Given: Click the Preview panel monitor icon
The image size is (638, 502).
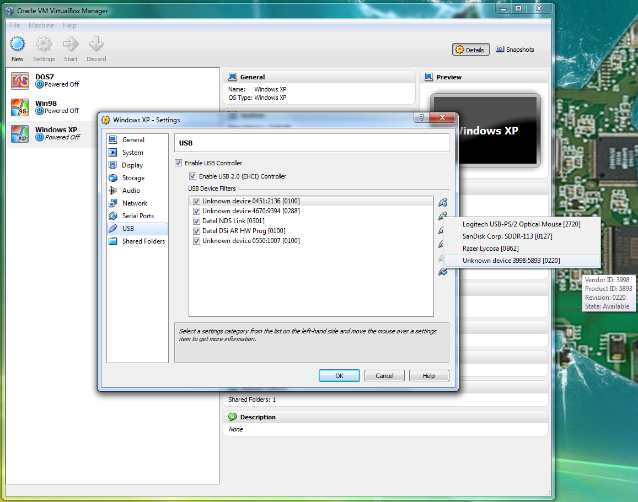Looking at the screenshot, I should click(428, 77).
